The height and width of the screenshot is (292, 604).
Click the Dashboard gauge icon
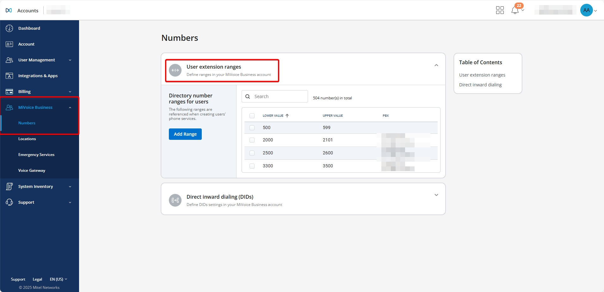pyautogui.click(x=9, y=28)
